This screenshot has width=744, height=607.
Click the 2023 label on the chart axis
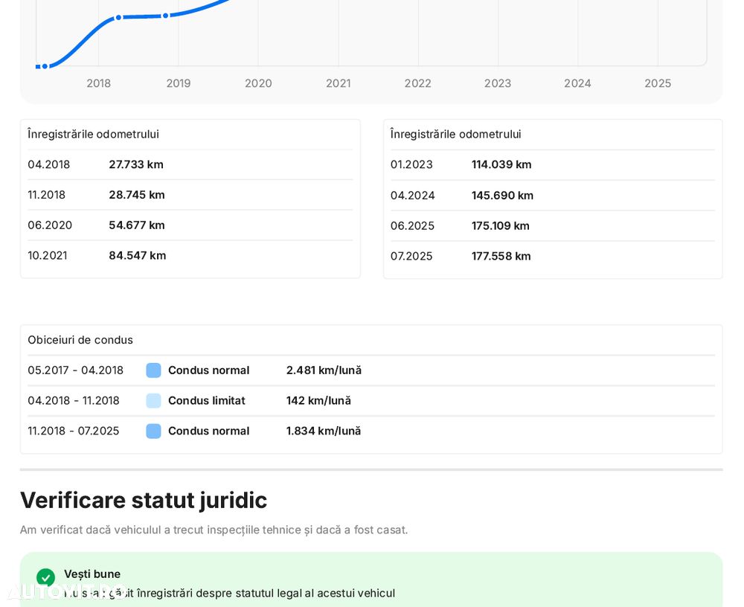point(498,83)
